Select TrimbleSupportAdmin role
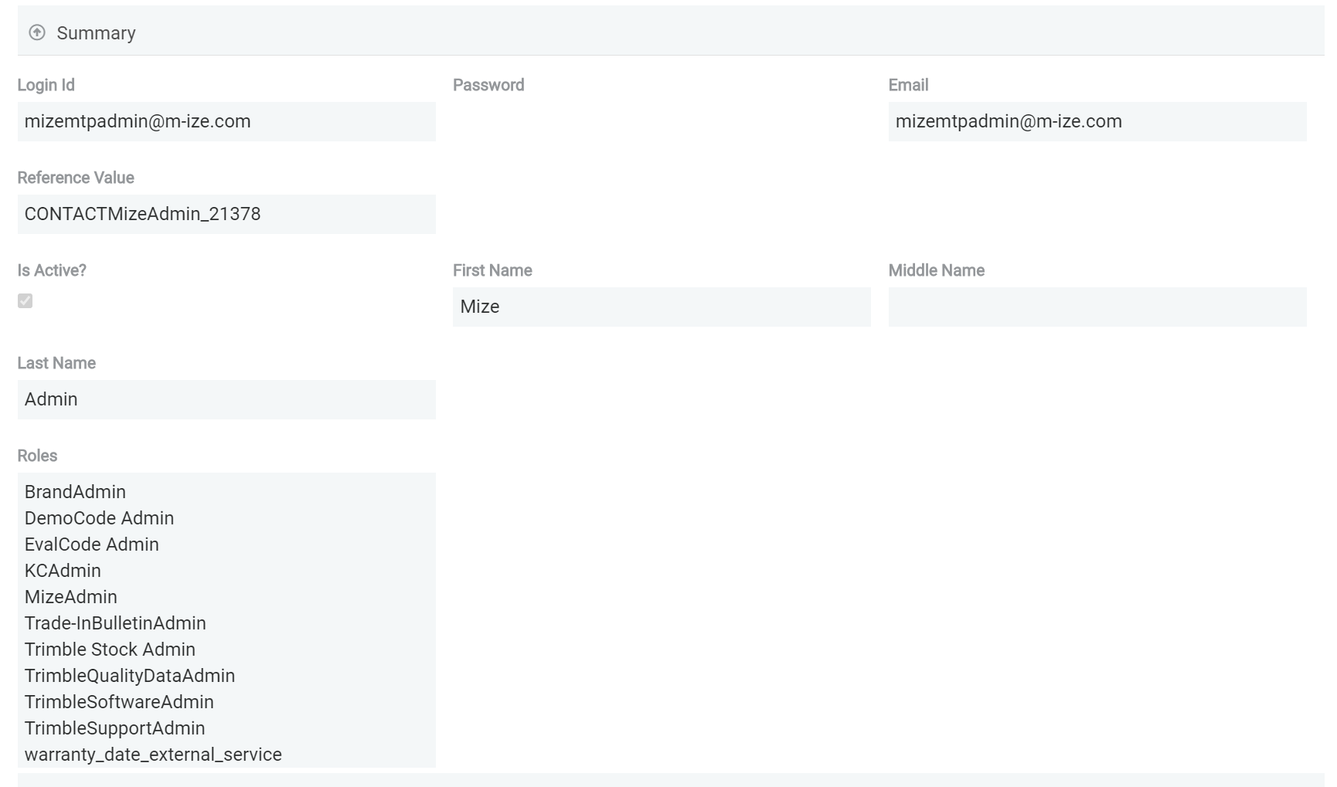Image resolution: width=1337 pixels, height=787 pixels. (x=114, y=728)
